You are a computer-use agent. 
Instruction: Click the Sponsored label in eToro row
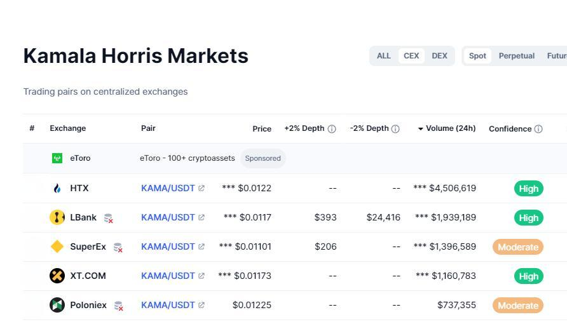[263, 158]
